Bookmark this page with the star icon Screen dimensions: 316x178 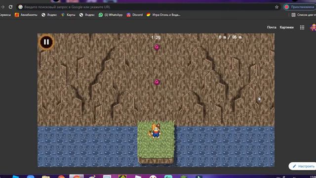[276, 7]
